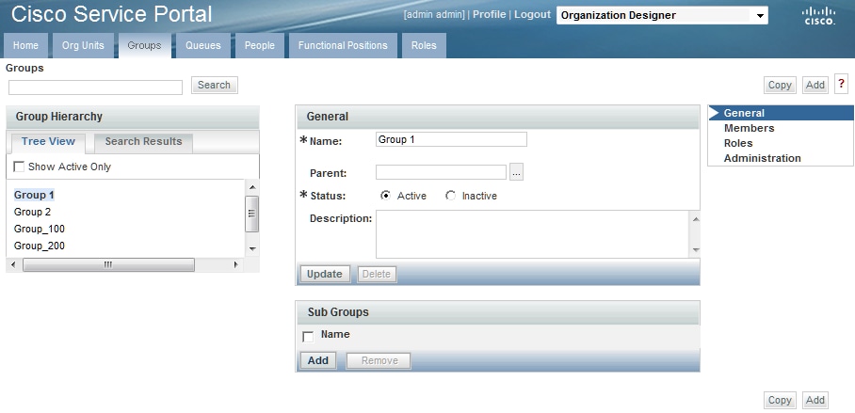Check the Sub Groups Name header checkbox
The image size is (855, 413).
click(x=308, y=337)
